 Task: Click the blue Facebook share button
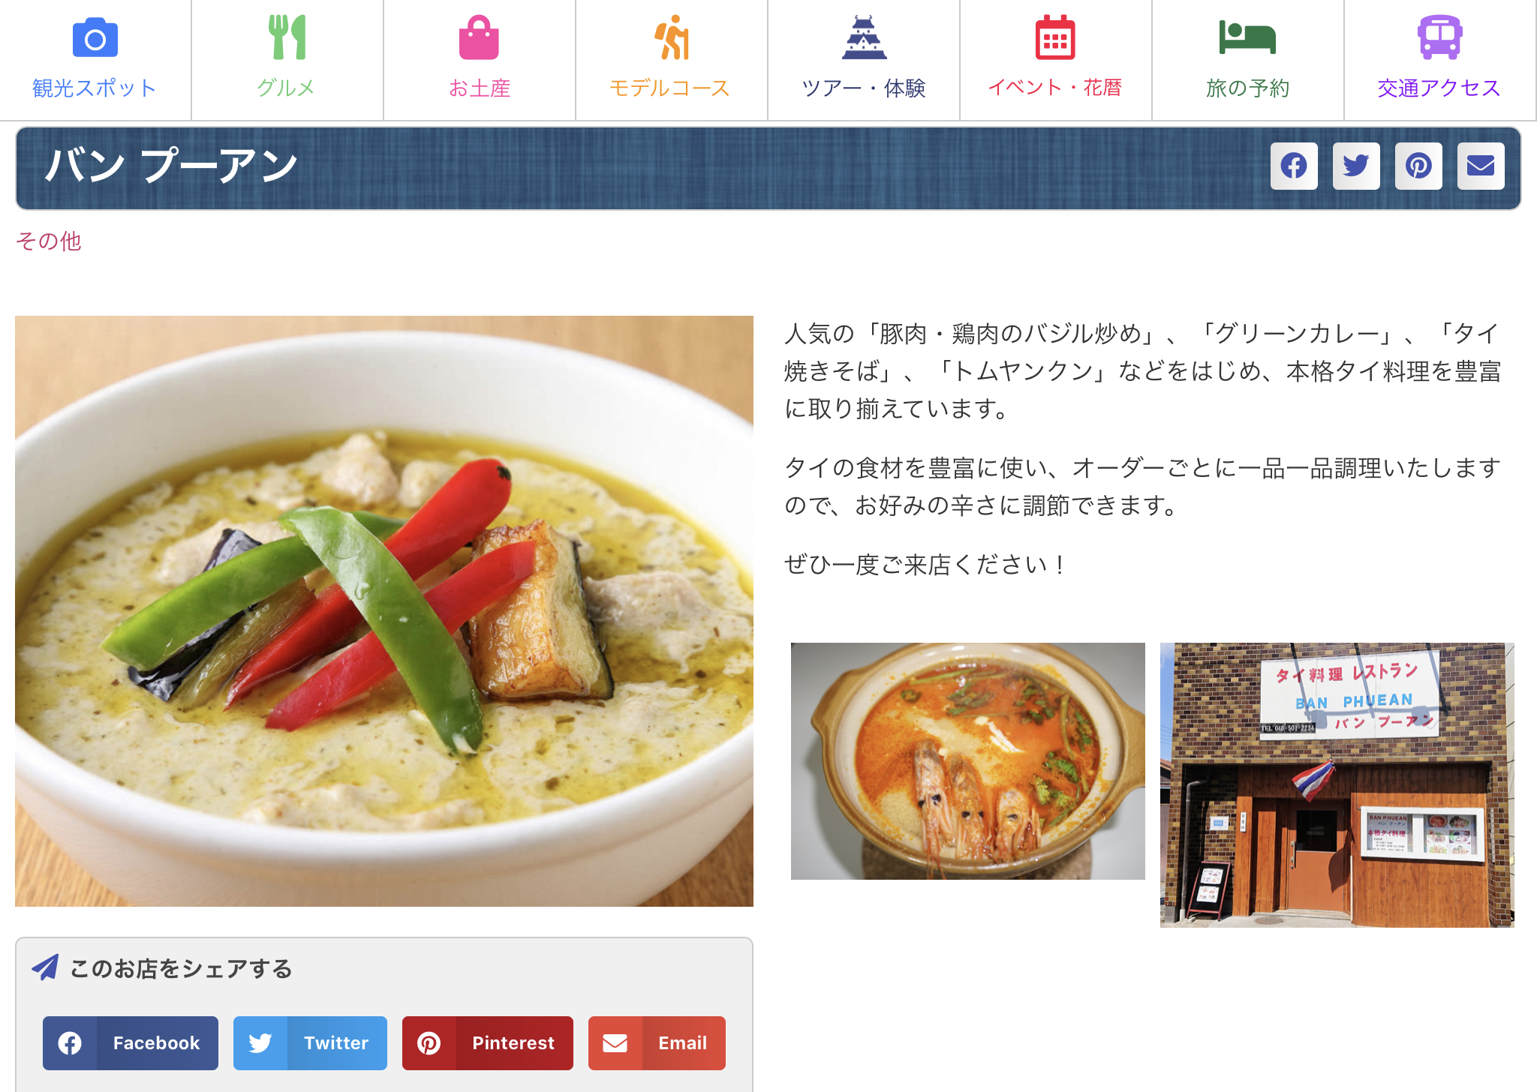click(x=131, y=1043)
